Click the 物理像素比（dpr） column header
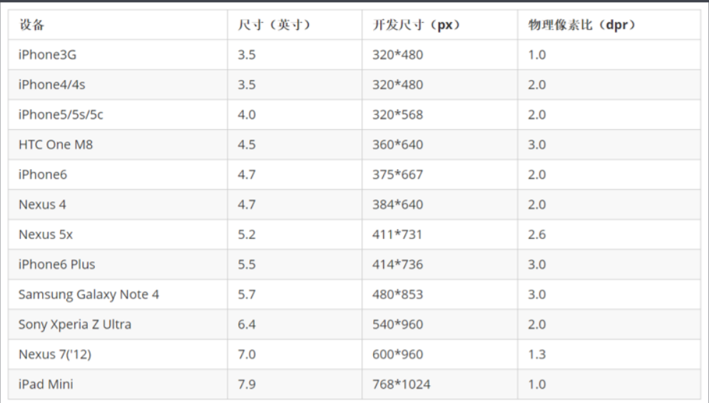 click(609, 25)
